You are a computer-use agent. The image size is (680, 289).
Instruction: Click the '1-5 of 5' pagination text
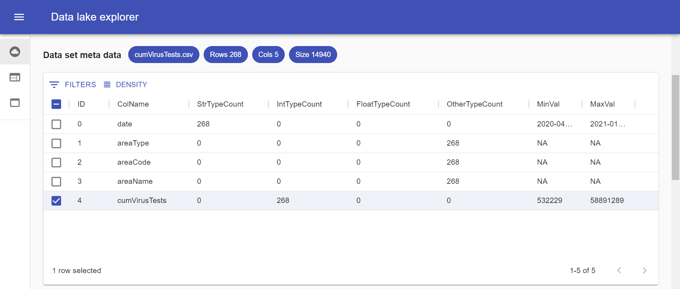click(x=583, y=271)
